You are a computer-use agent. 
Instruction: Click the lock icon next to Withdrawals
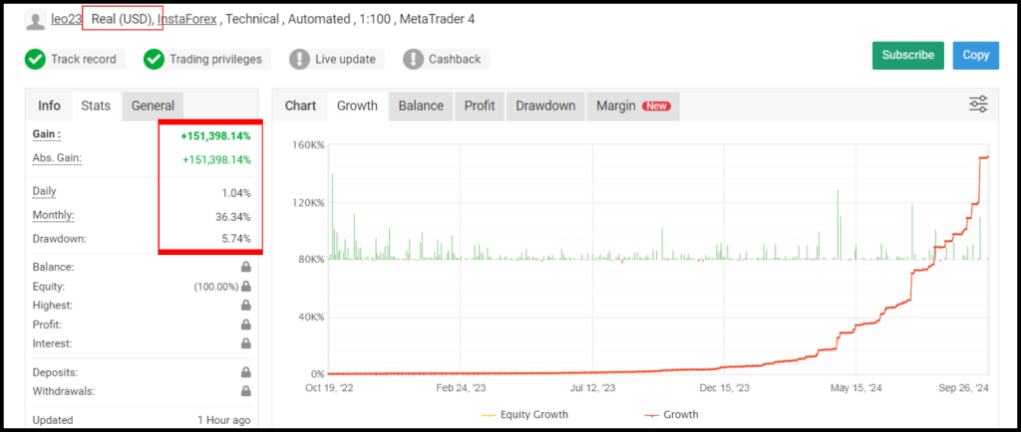click(x=245, y=391)
